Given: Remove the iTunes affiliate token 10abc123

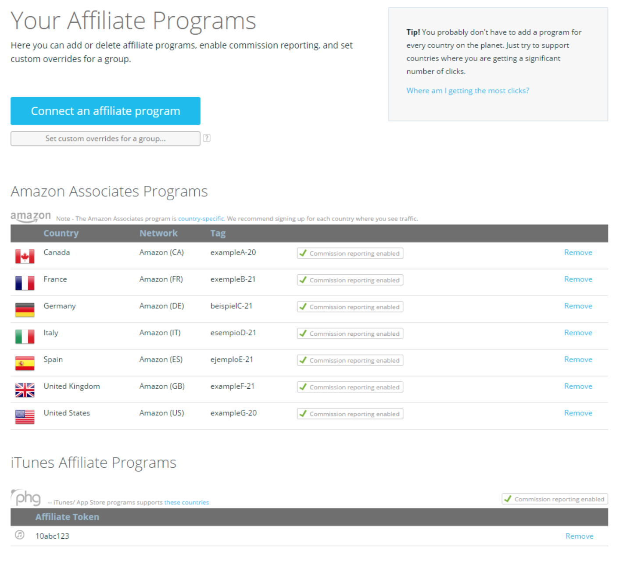Looking at the screenshot, I should 580,536.
